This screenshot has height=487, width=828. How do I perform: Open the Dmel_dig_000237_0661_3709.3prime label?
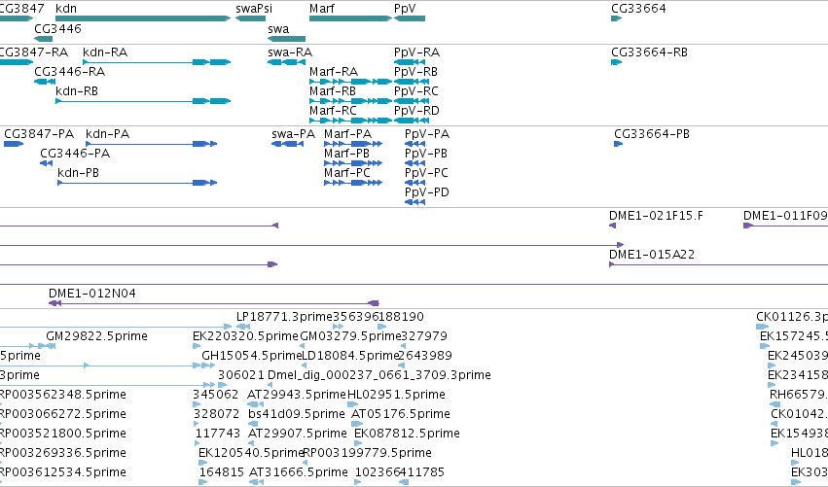379,375
